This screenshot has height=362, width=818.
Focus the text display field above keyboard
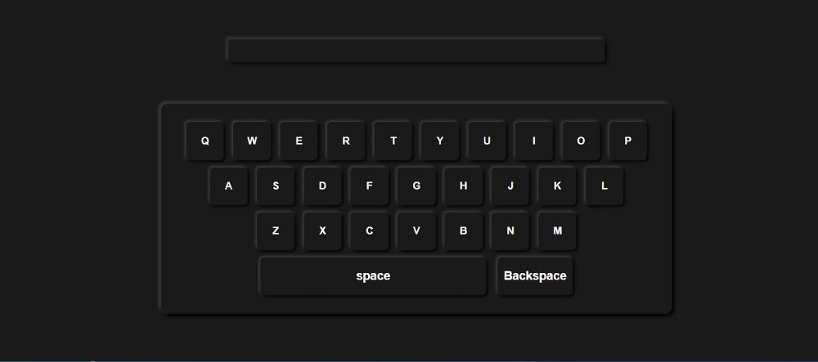pyautogui.click(x=416, y=50)
